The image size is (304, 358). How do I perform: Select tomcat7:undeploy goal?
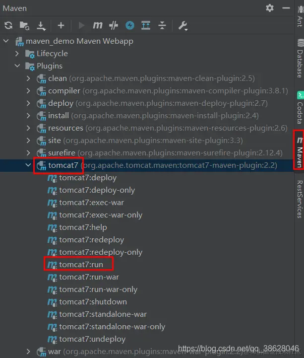pyautogui.click(x=92, y=339)
